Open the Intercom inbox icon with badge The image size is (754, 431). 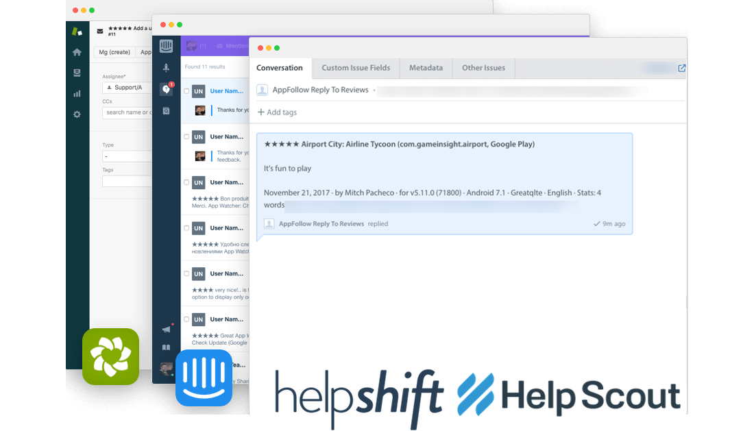pyautogui.click(x=166, y=89)
